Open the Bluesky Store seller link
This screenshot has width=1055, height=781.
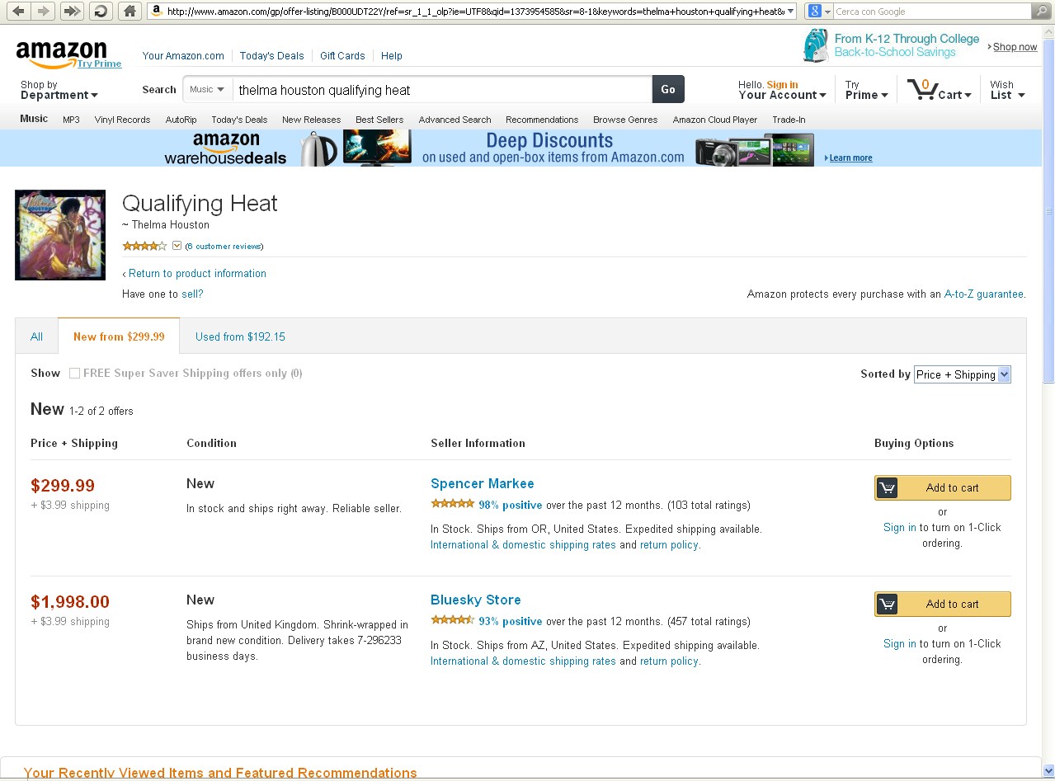475,600
